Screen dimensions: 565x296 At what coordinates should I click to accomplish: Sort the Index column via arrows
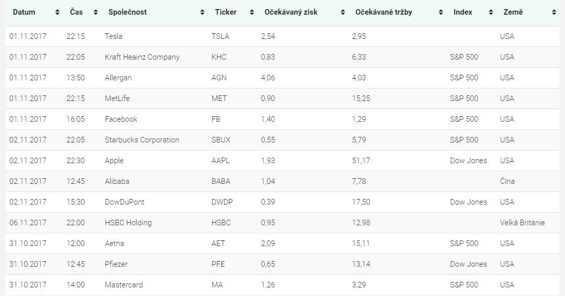tap(490, 12)
